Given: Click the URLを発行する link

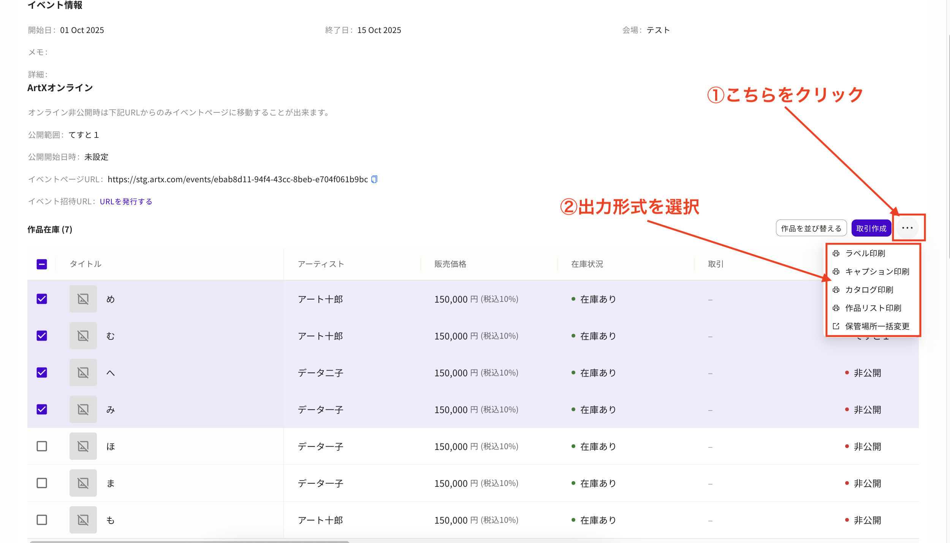Looking at the screenshot, I should coord(126,202).
